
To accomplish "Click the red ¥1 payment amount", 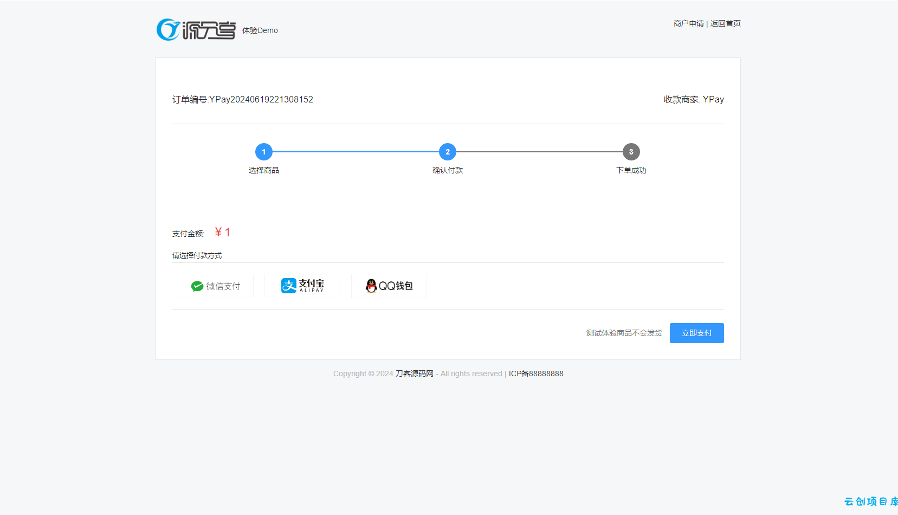I will (223, 233).
